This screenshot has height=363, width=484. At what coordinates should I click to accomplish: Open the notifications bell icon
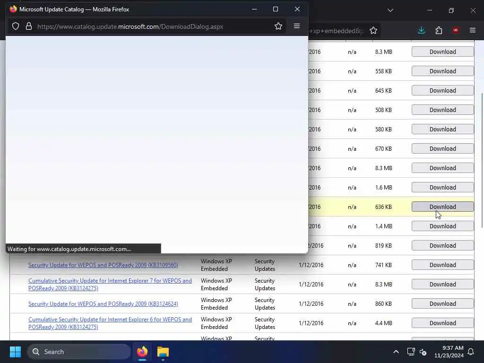[471, 352]
